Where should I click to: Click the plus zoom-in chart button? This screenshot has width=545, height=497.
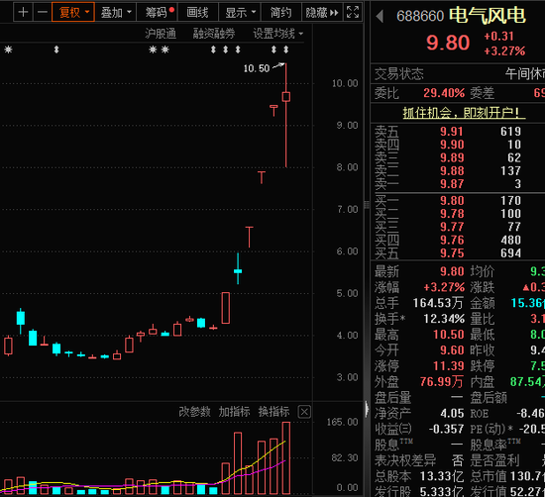tap(23, 13)
